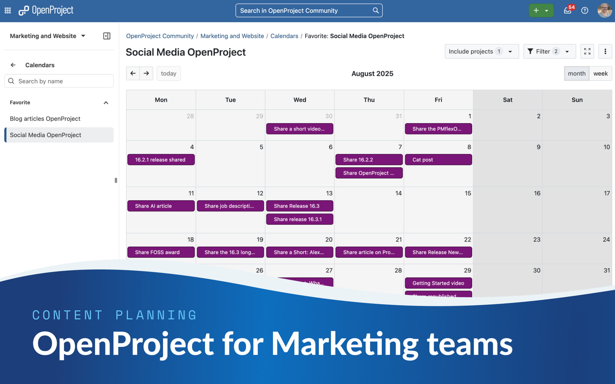615x384 pixels.
Task: Switch calendar view to week
Action: click(600, 73)
